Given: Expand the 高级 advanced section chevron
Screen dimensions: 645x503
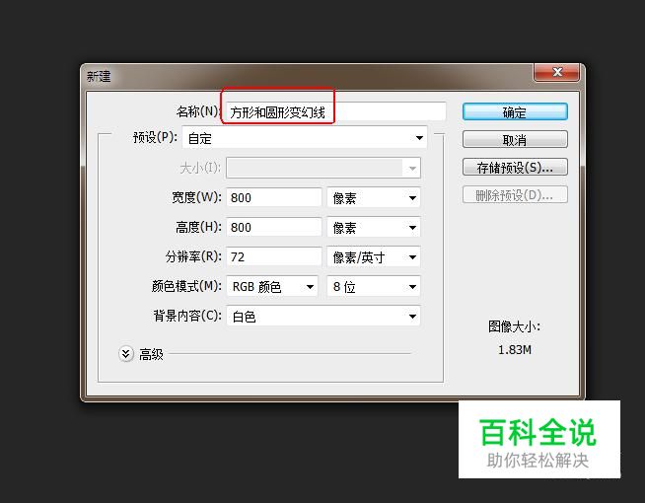Looking at the screenshot, I should point(126,354).
